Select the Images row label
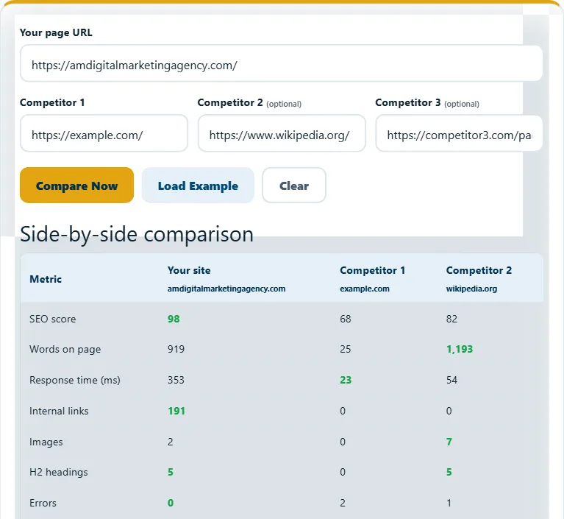Viewport: 564px width, 519px height. click(46, 442)
